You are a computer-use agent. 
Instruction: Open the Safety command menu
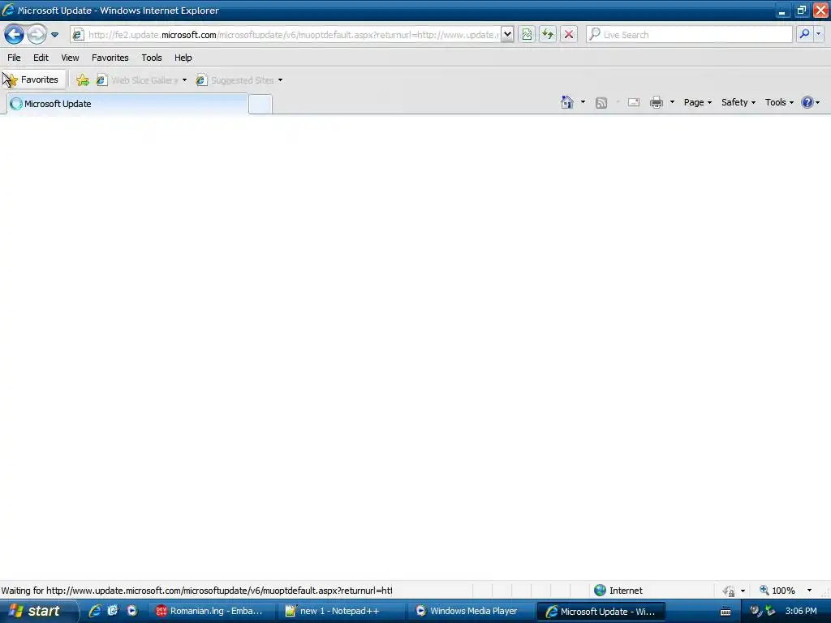click(738, 102)
